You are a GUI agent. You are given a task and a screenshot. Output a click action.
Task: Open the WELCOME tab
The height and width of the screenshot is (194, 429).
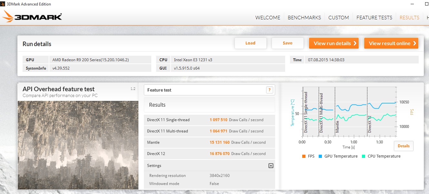pos(268,18)
